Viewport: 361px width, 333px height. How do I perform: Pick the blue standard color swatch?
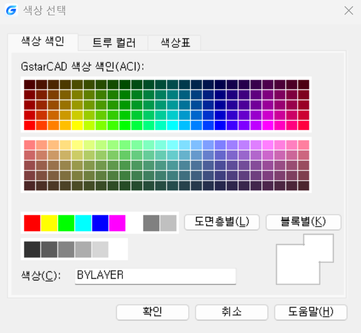pos(100,223)
